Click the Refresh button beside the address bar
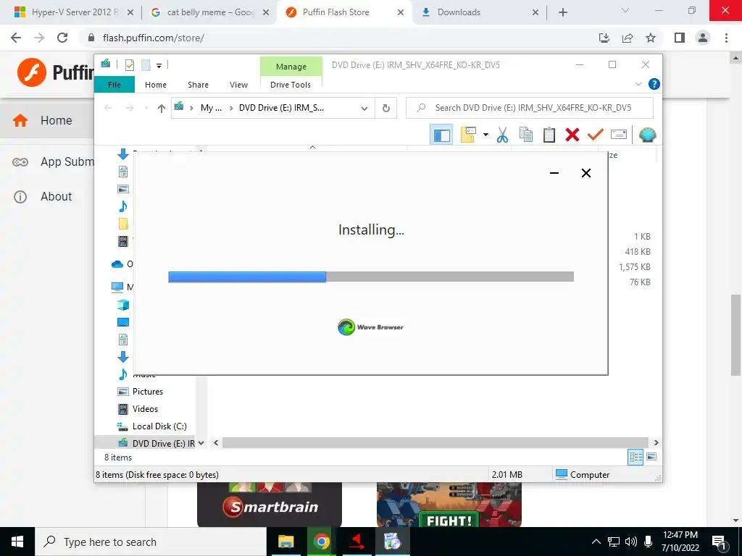Viewport: 742px width, 556px height. 386,109
